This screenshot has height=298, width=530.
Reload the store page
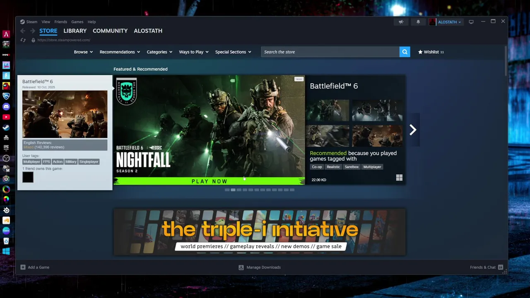tap(23, 40)
